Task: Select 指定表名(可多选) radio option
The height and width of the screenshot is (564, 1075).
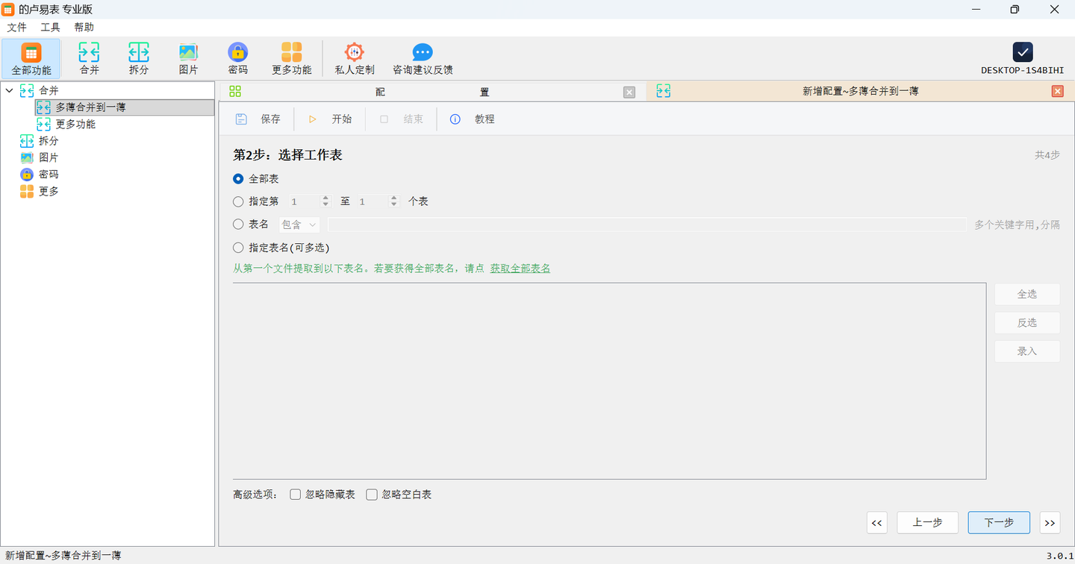Action: (x=238, y=248)
